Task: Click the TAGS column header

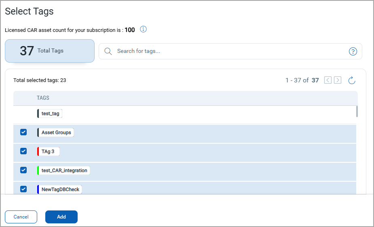Action: point(43,98)
